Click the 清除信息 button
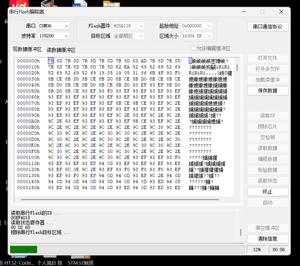 (x=268, y=239)
